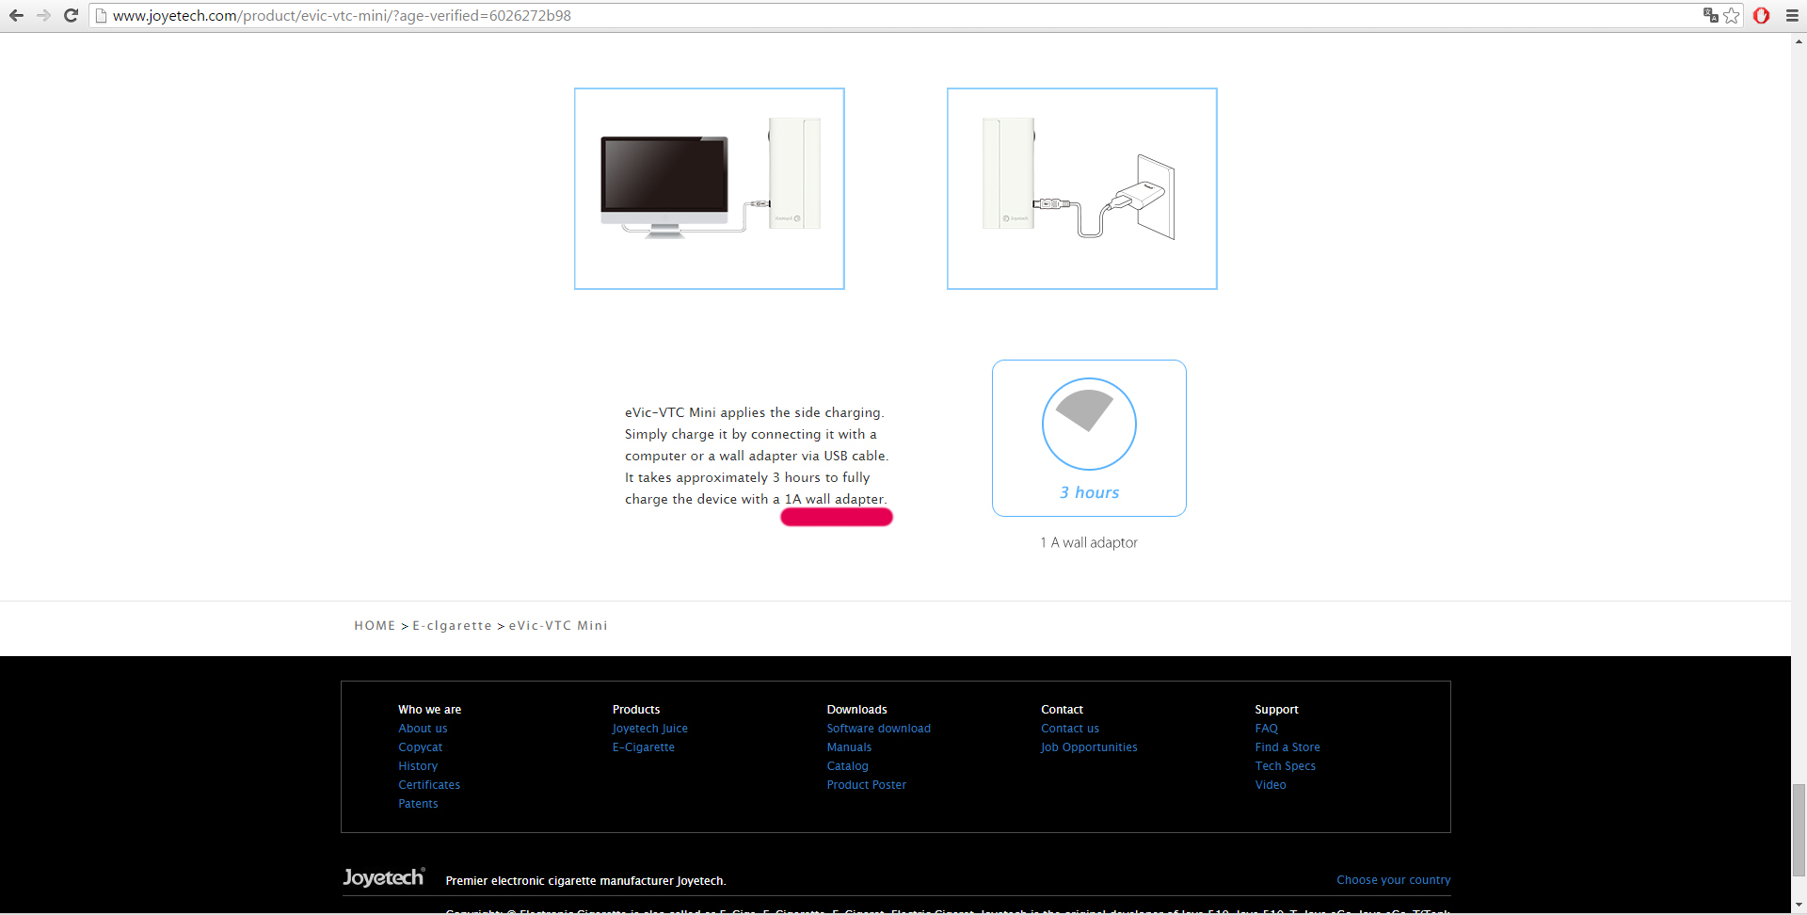
Task: Click the '1 A wall adaptor' caption
Action: [x=1089, y=543]
